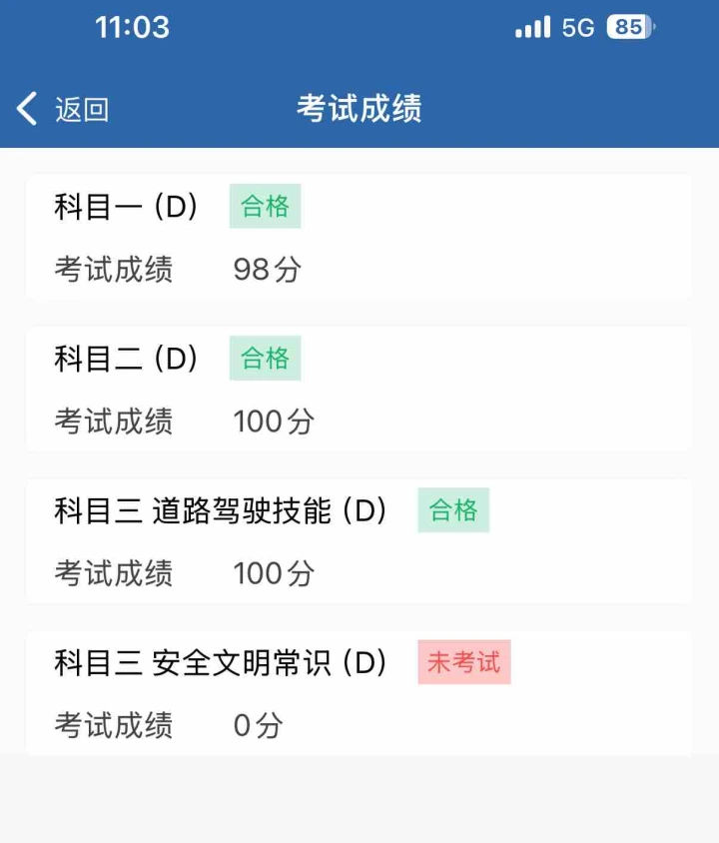Select the 科目二 100分 score
Image resolution: width=719 pixels, height=843 pixels.
(274, 421)
